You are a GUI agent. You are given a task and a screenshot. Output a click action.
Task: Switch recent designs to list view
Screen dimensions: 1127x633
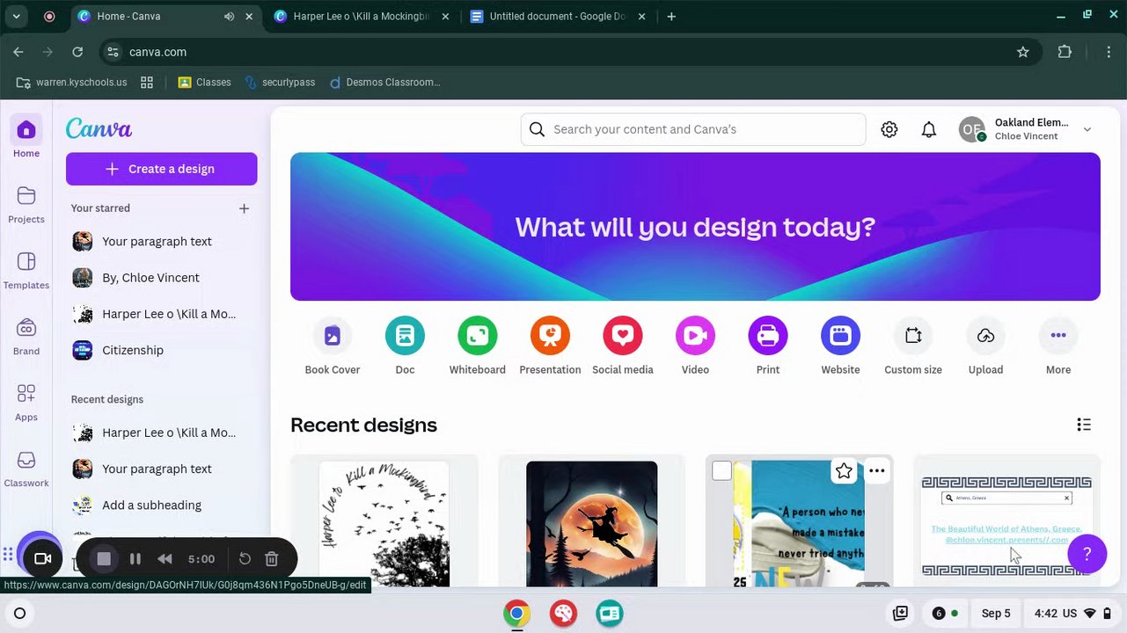[x=1084, y=425]
